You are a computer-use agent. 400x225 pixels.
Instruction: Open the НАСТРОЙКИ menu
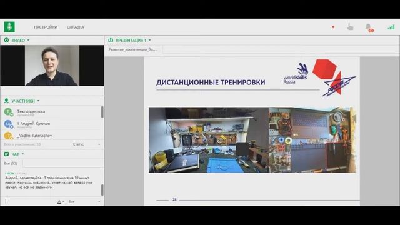pos(46,27)
